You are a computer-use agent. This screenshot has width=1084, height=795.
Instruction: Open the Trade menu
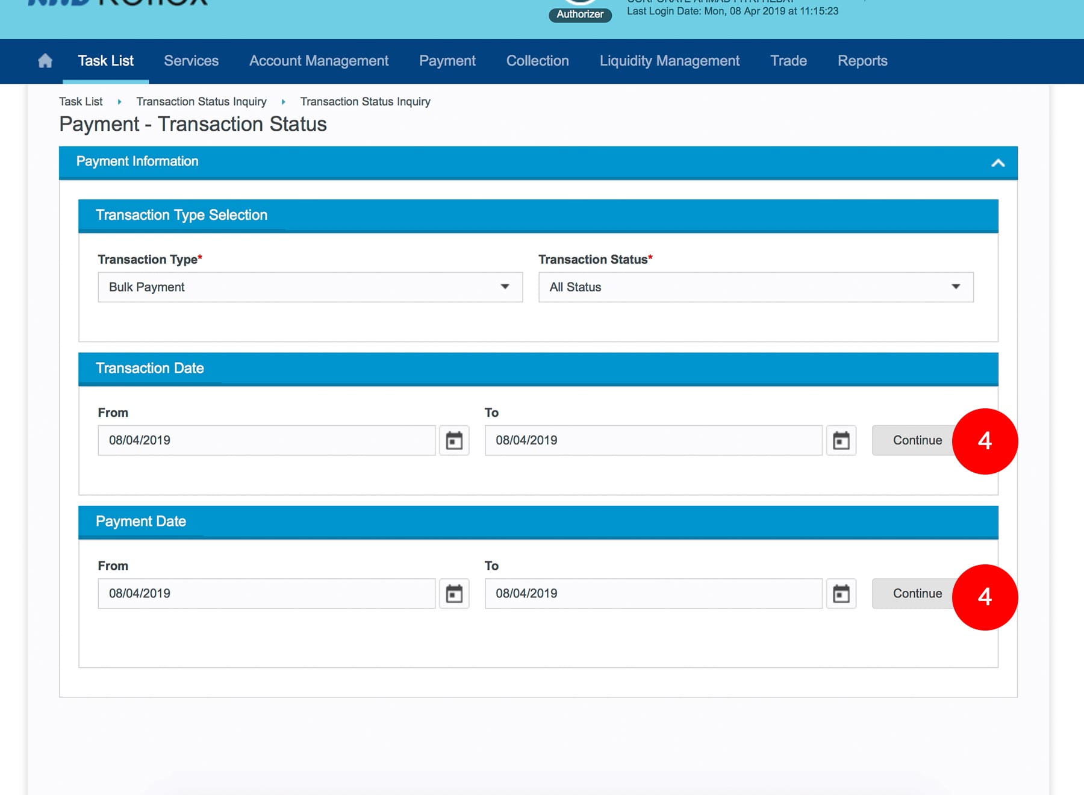[788, 61]
